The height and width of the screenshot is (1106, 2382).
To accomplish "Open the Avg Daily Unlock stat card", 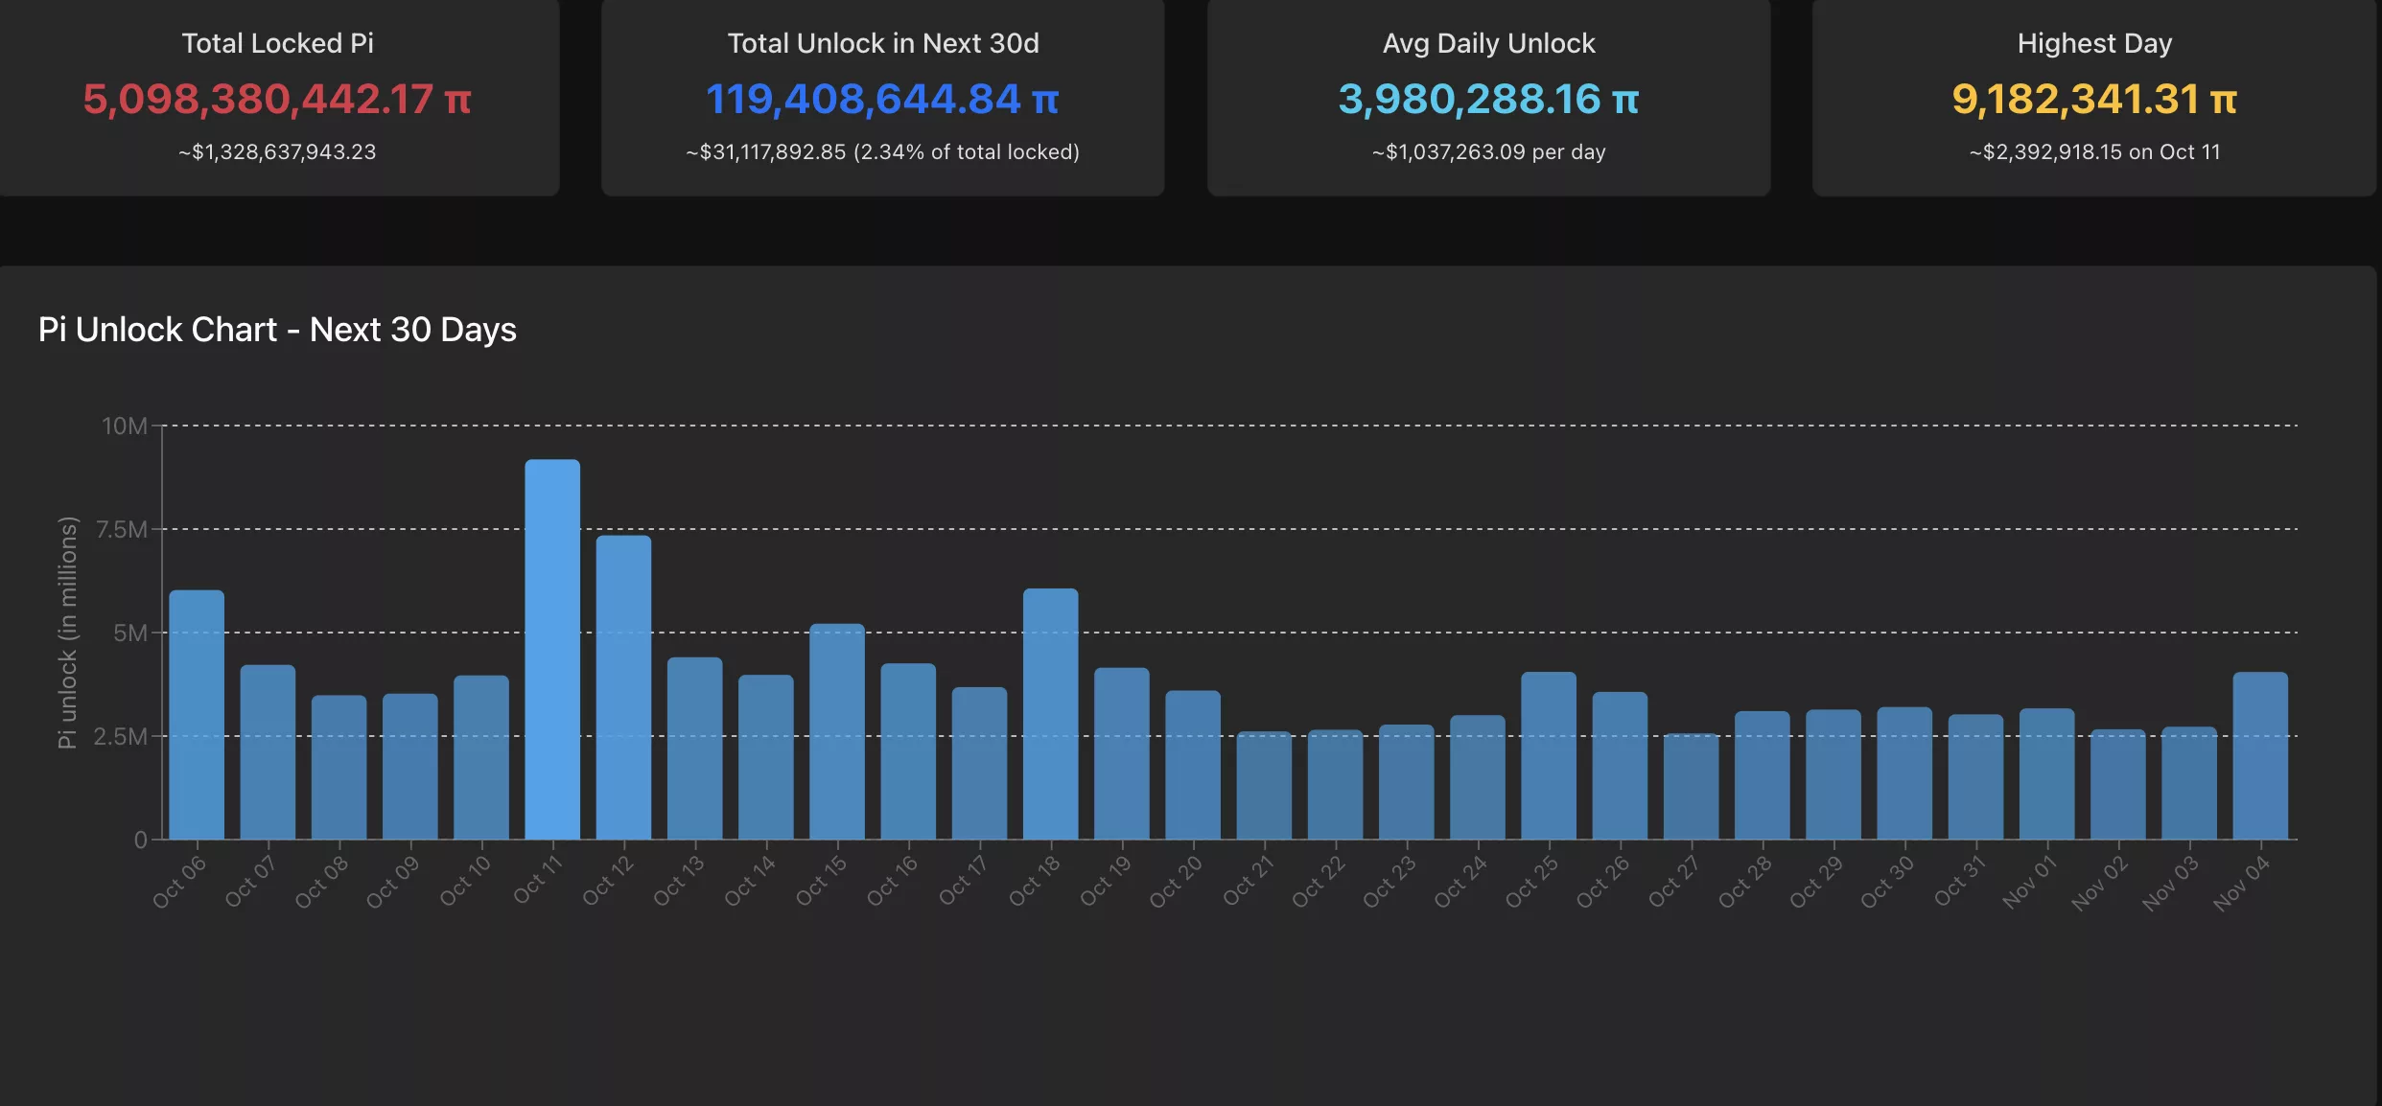I will click(x=1487, y=96).
